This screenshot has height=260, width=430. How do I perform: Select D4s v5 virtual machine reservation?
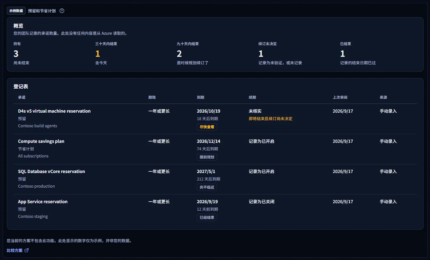pyautogui.click(x=54, y=111)
